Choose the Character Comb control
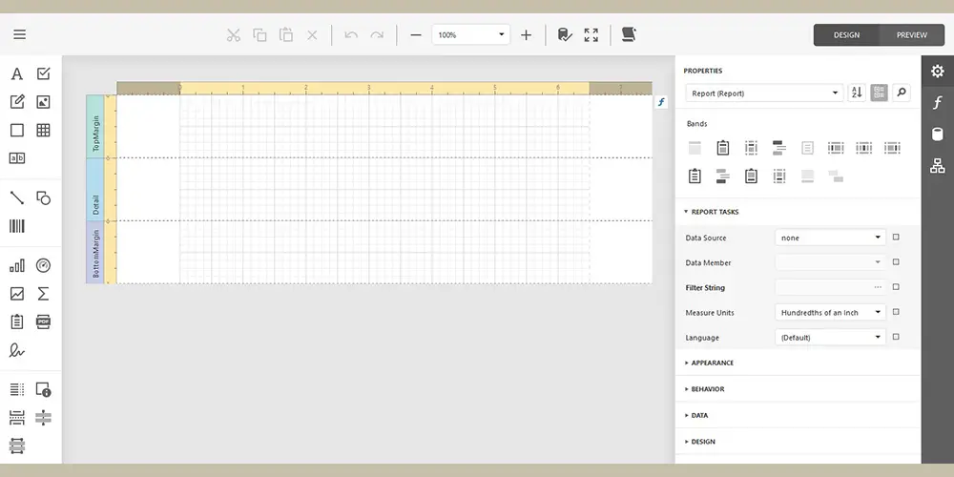 pos(17,158)
